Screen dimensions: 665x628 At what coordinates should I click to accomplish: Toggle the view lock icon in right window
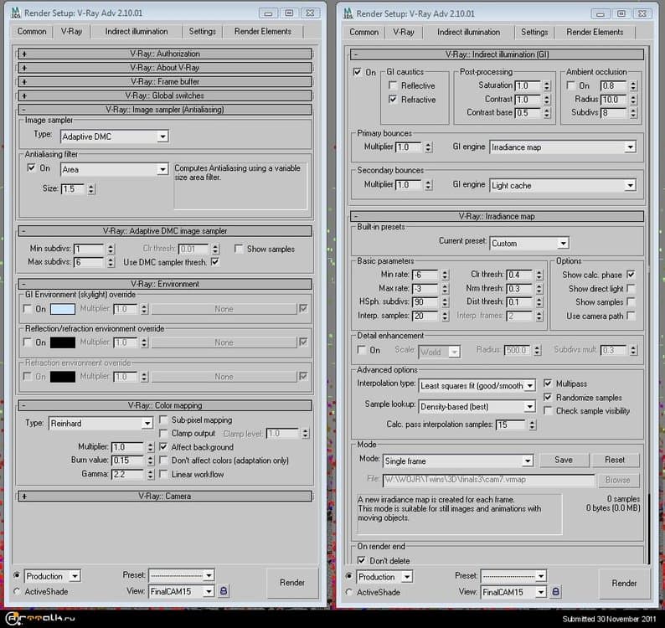(x=555, y=591)
